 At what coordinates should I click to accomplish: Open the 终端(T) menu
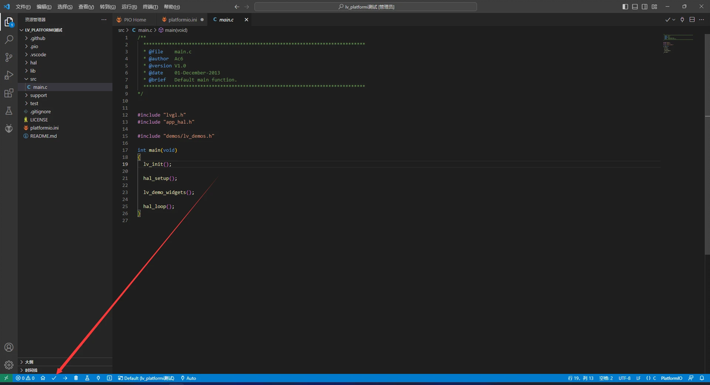tap(150, 7)
